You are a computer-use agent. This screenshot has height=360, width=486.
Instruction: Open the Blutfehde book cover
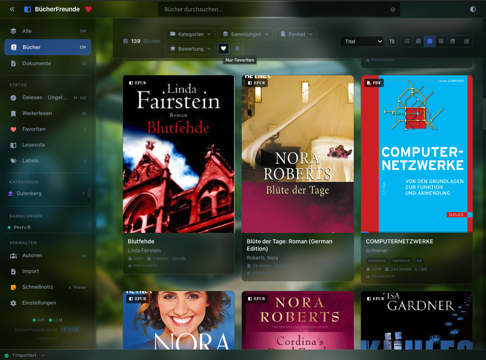[x=178, y=154]
